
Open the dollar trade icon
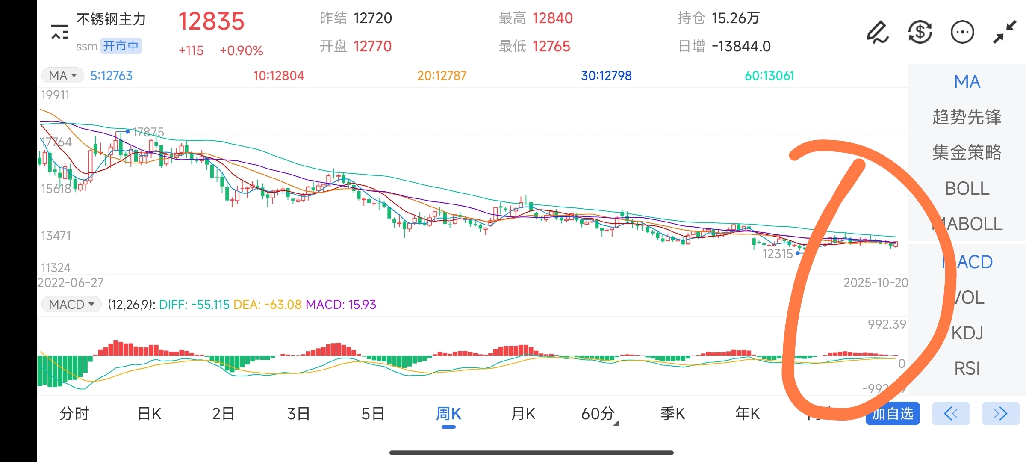coord(920,32)
